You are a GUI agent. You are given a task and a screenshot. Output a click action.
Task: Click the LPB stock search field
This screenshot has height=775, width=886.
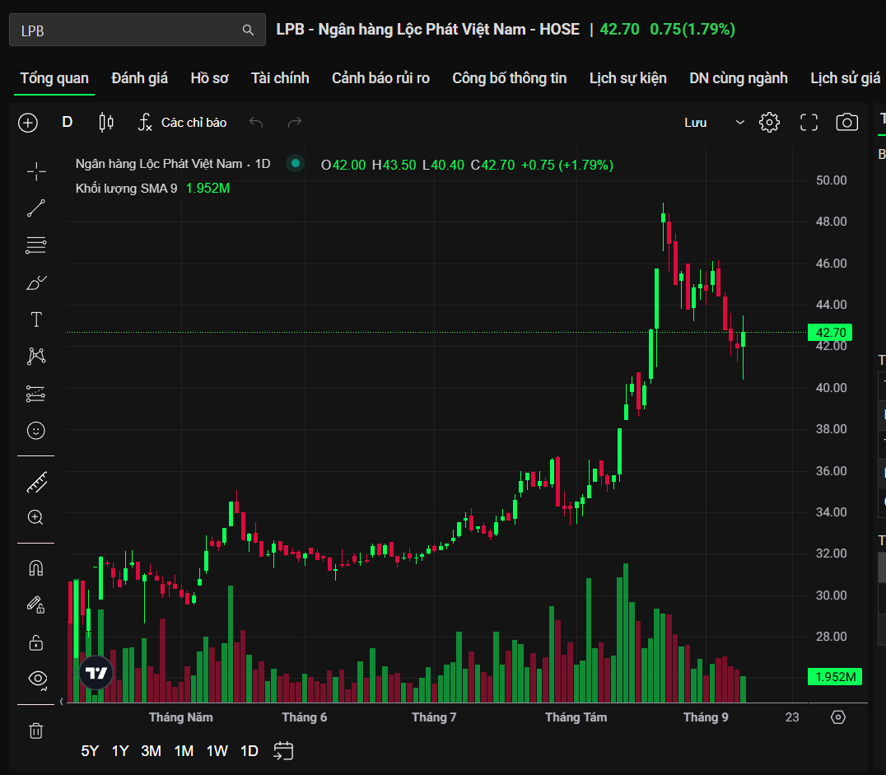point(138,30)
